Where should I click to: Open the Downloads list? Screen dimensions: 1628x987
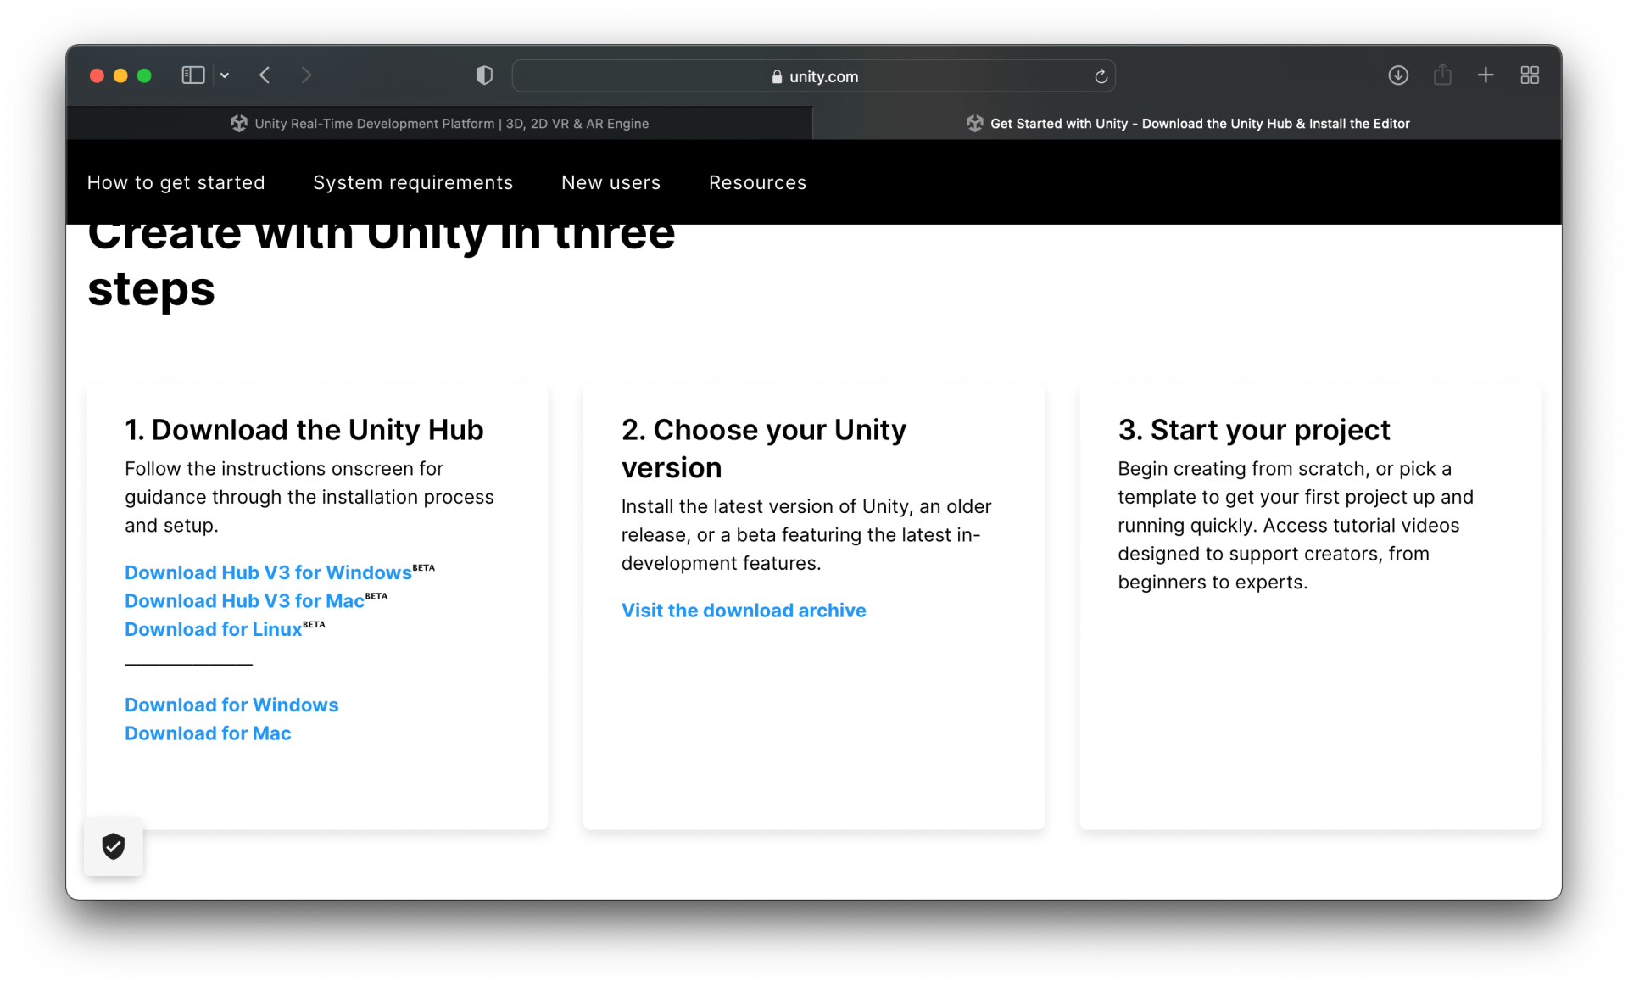[1398, 75]
